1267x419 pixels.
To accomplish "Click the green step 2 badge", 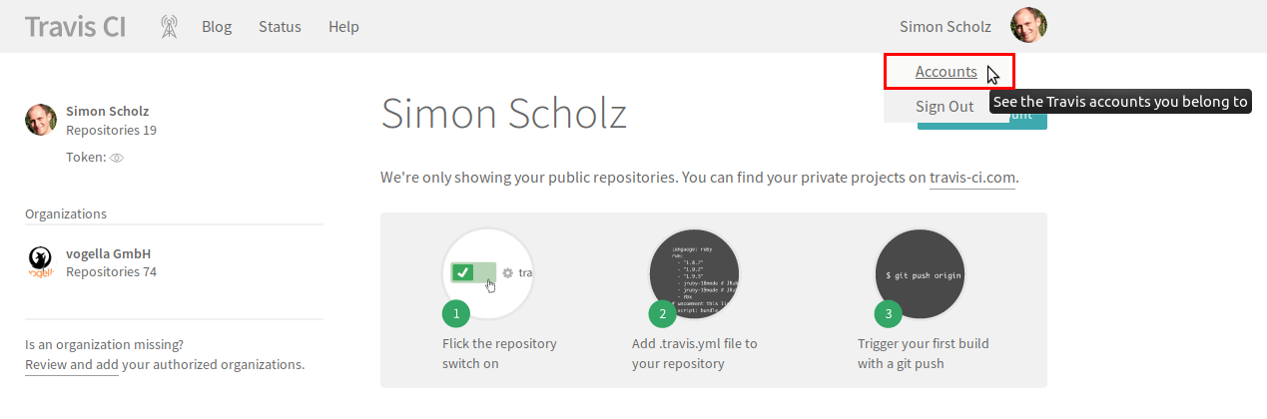I will tap(662, 314).
